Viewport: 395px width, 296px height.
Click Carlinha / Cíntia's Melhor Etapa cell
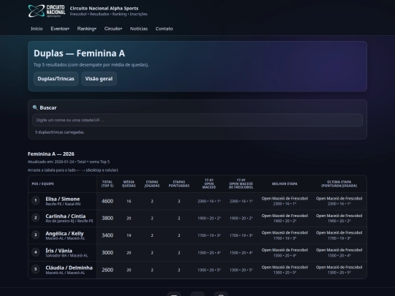click(x=285, y=219)
